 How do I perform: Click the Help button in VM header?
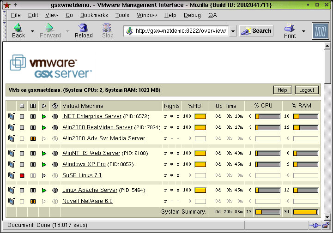coord(282,90)
